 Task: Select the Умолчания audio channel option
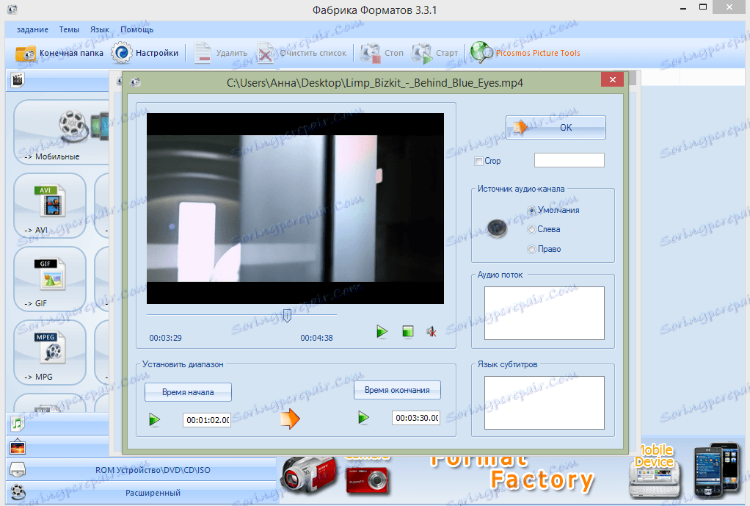tap(531, 211)
